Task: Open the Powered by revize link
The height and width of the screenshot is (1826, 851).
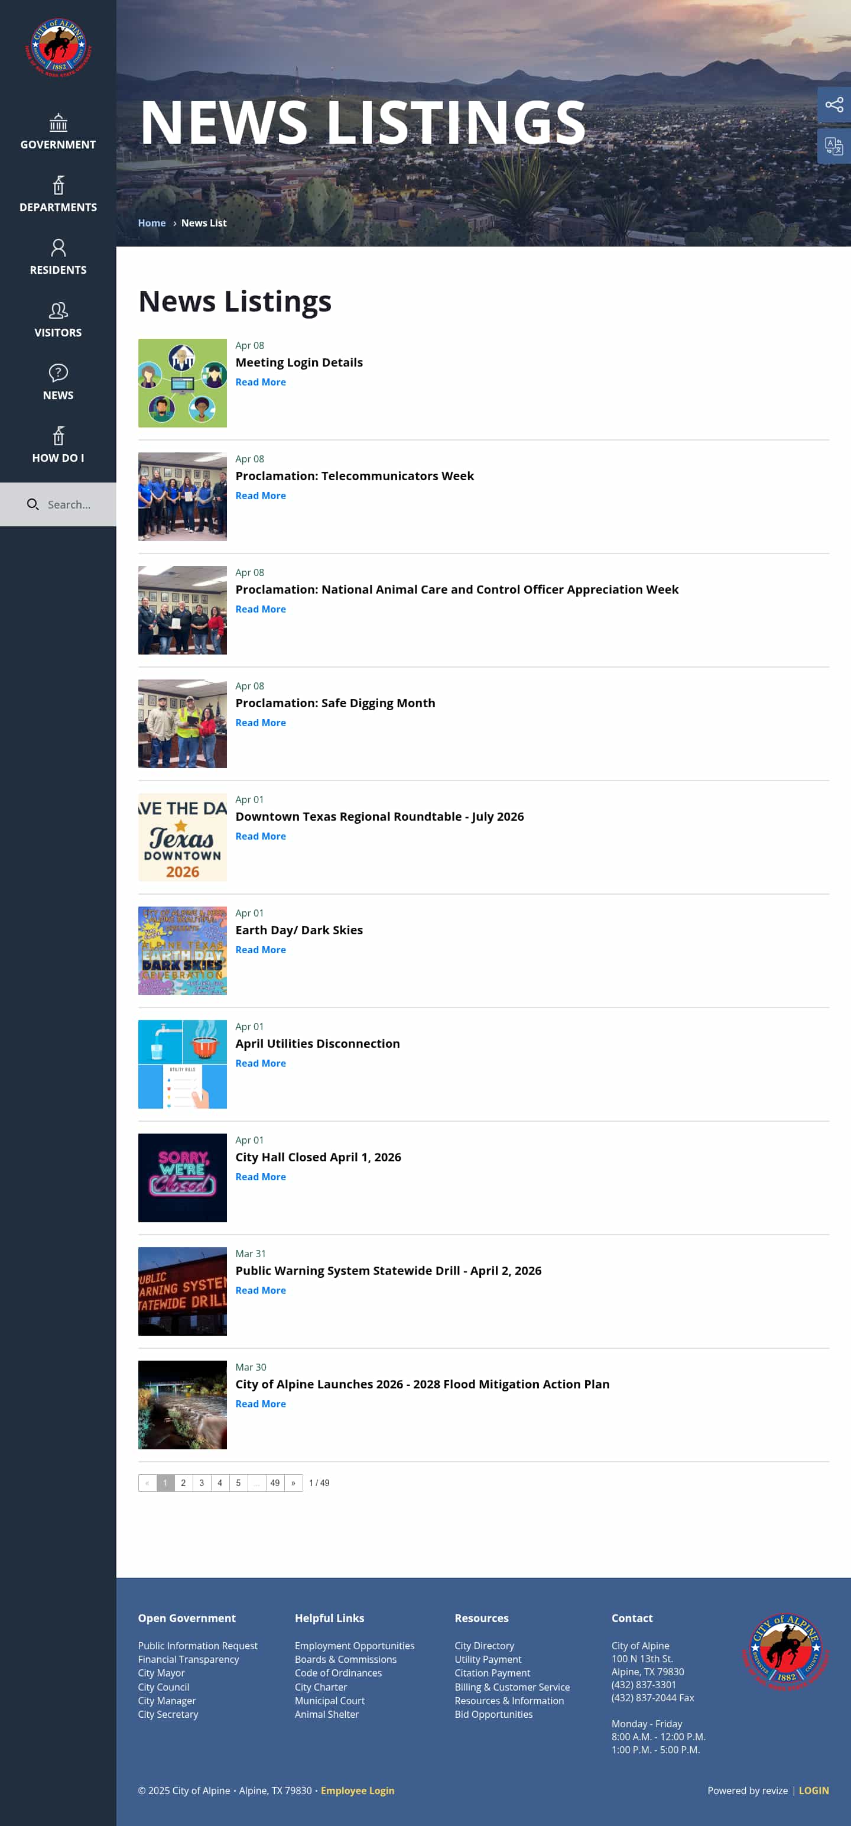Action: (x=748, y=1790)
